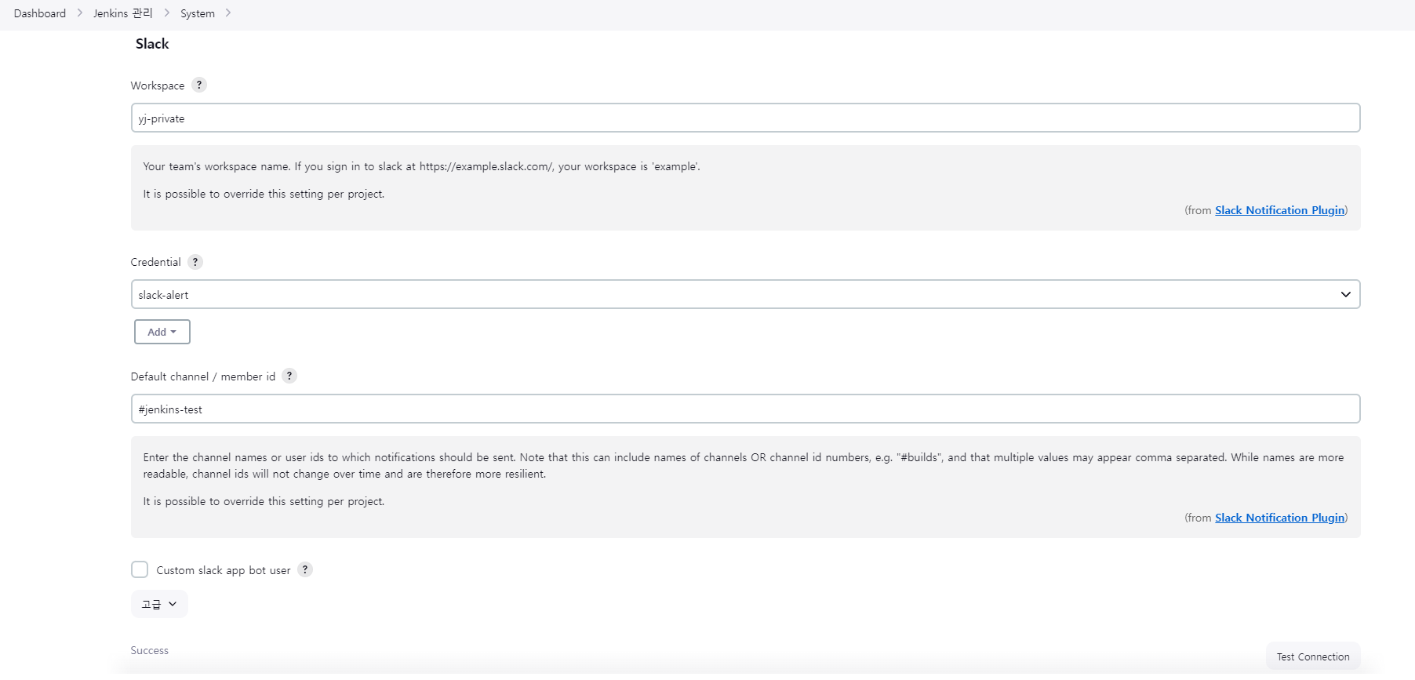Viewport: 1415px width, 680px height.
Task: Focus the Workspace field containing yj-private
Action: pyautogui.click(x=745, y=118)
